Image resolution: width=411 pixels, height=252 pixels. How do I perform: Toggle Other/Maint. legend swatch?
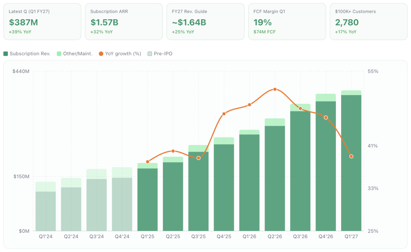tap(59, 54)
